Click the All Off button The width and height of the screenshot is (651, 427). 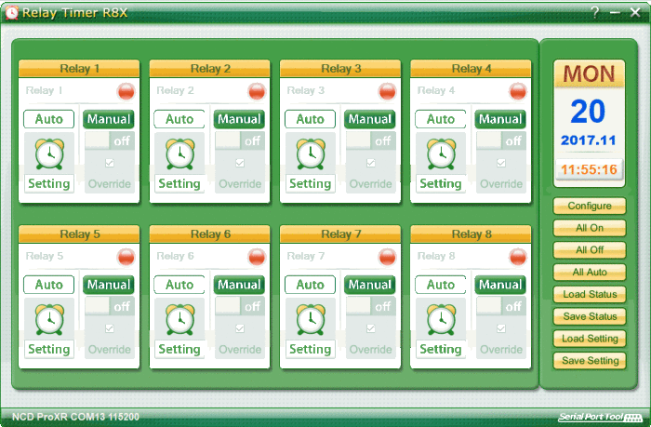point(590,250)
